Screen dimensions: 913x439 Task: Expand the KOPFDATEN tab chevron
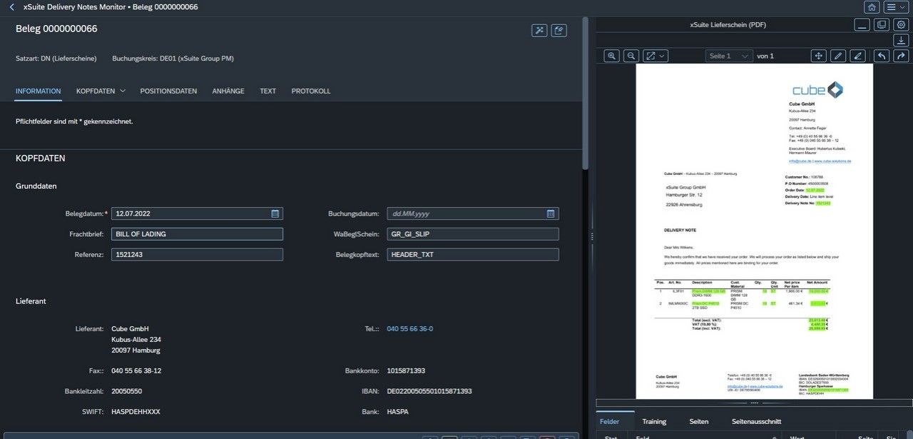point(123,91)
